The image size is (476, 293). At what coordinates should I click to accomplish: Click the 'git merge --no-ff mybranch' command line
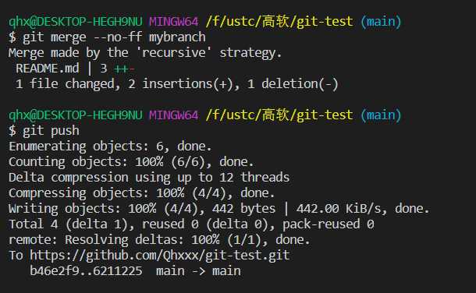coord(107,37)
